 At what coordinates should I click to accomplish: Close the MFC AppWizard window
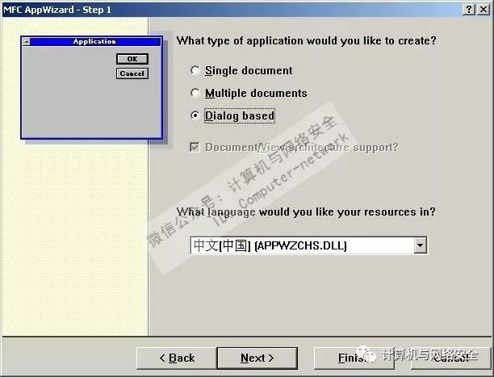coord(484,10)
